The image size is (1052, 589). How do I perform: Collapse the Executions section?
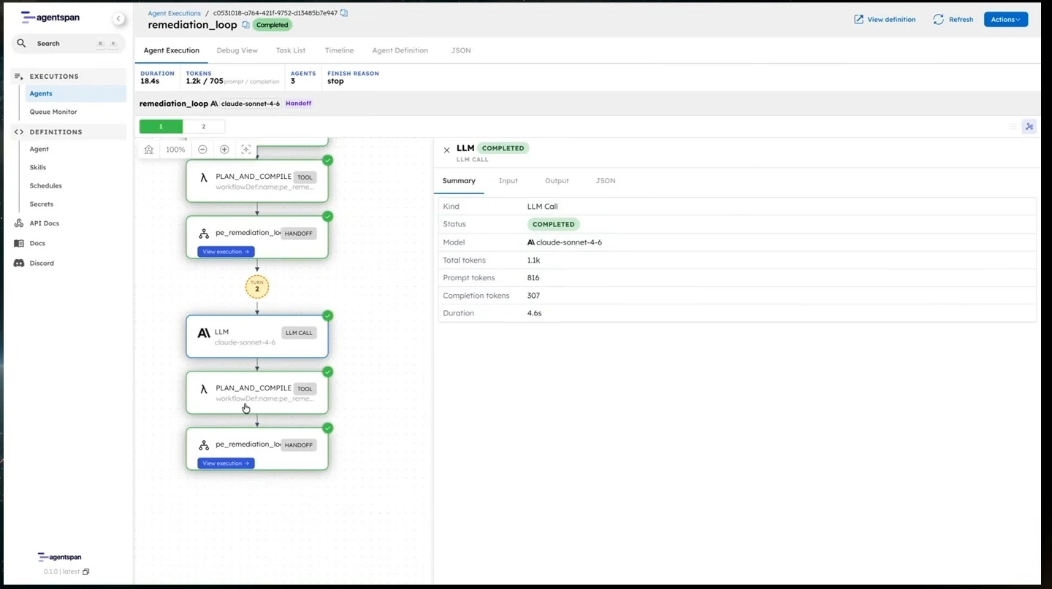pyautogui.click(x=69, y=76)
